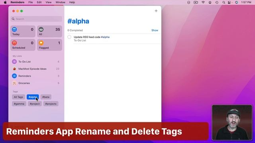Select the To-Do List list

click(x=36, y=62)
